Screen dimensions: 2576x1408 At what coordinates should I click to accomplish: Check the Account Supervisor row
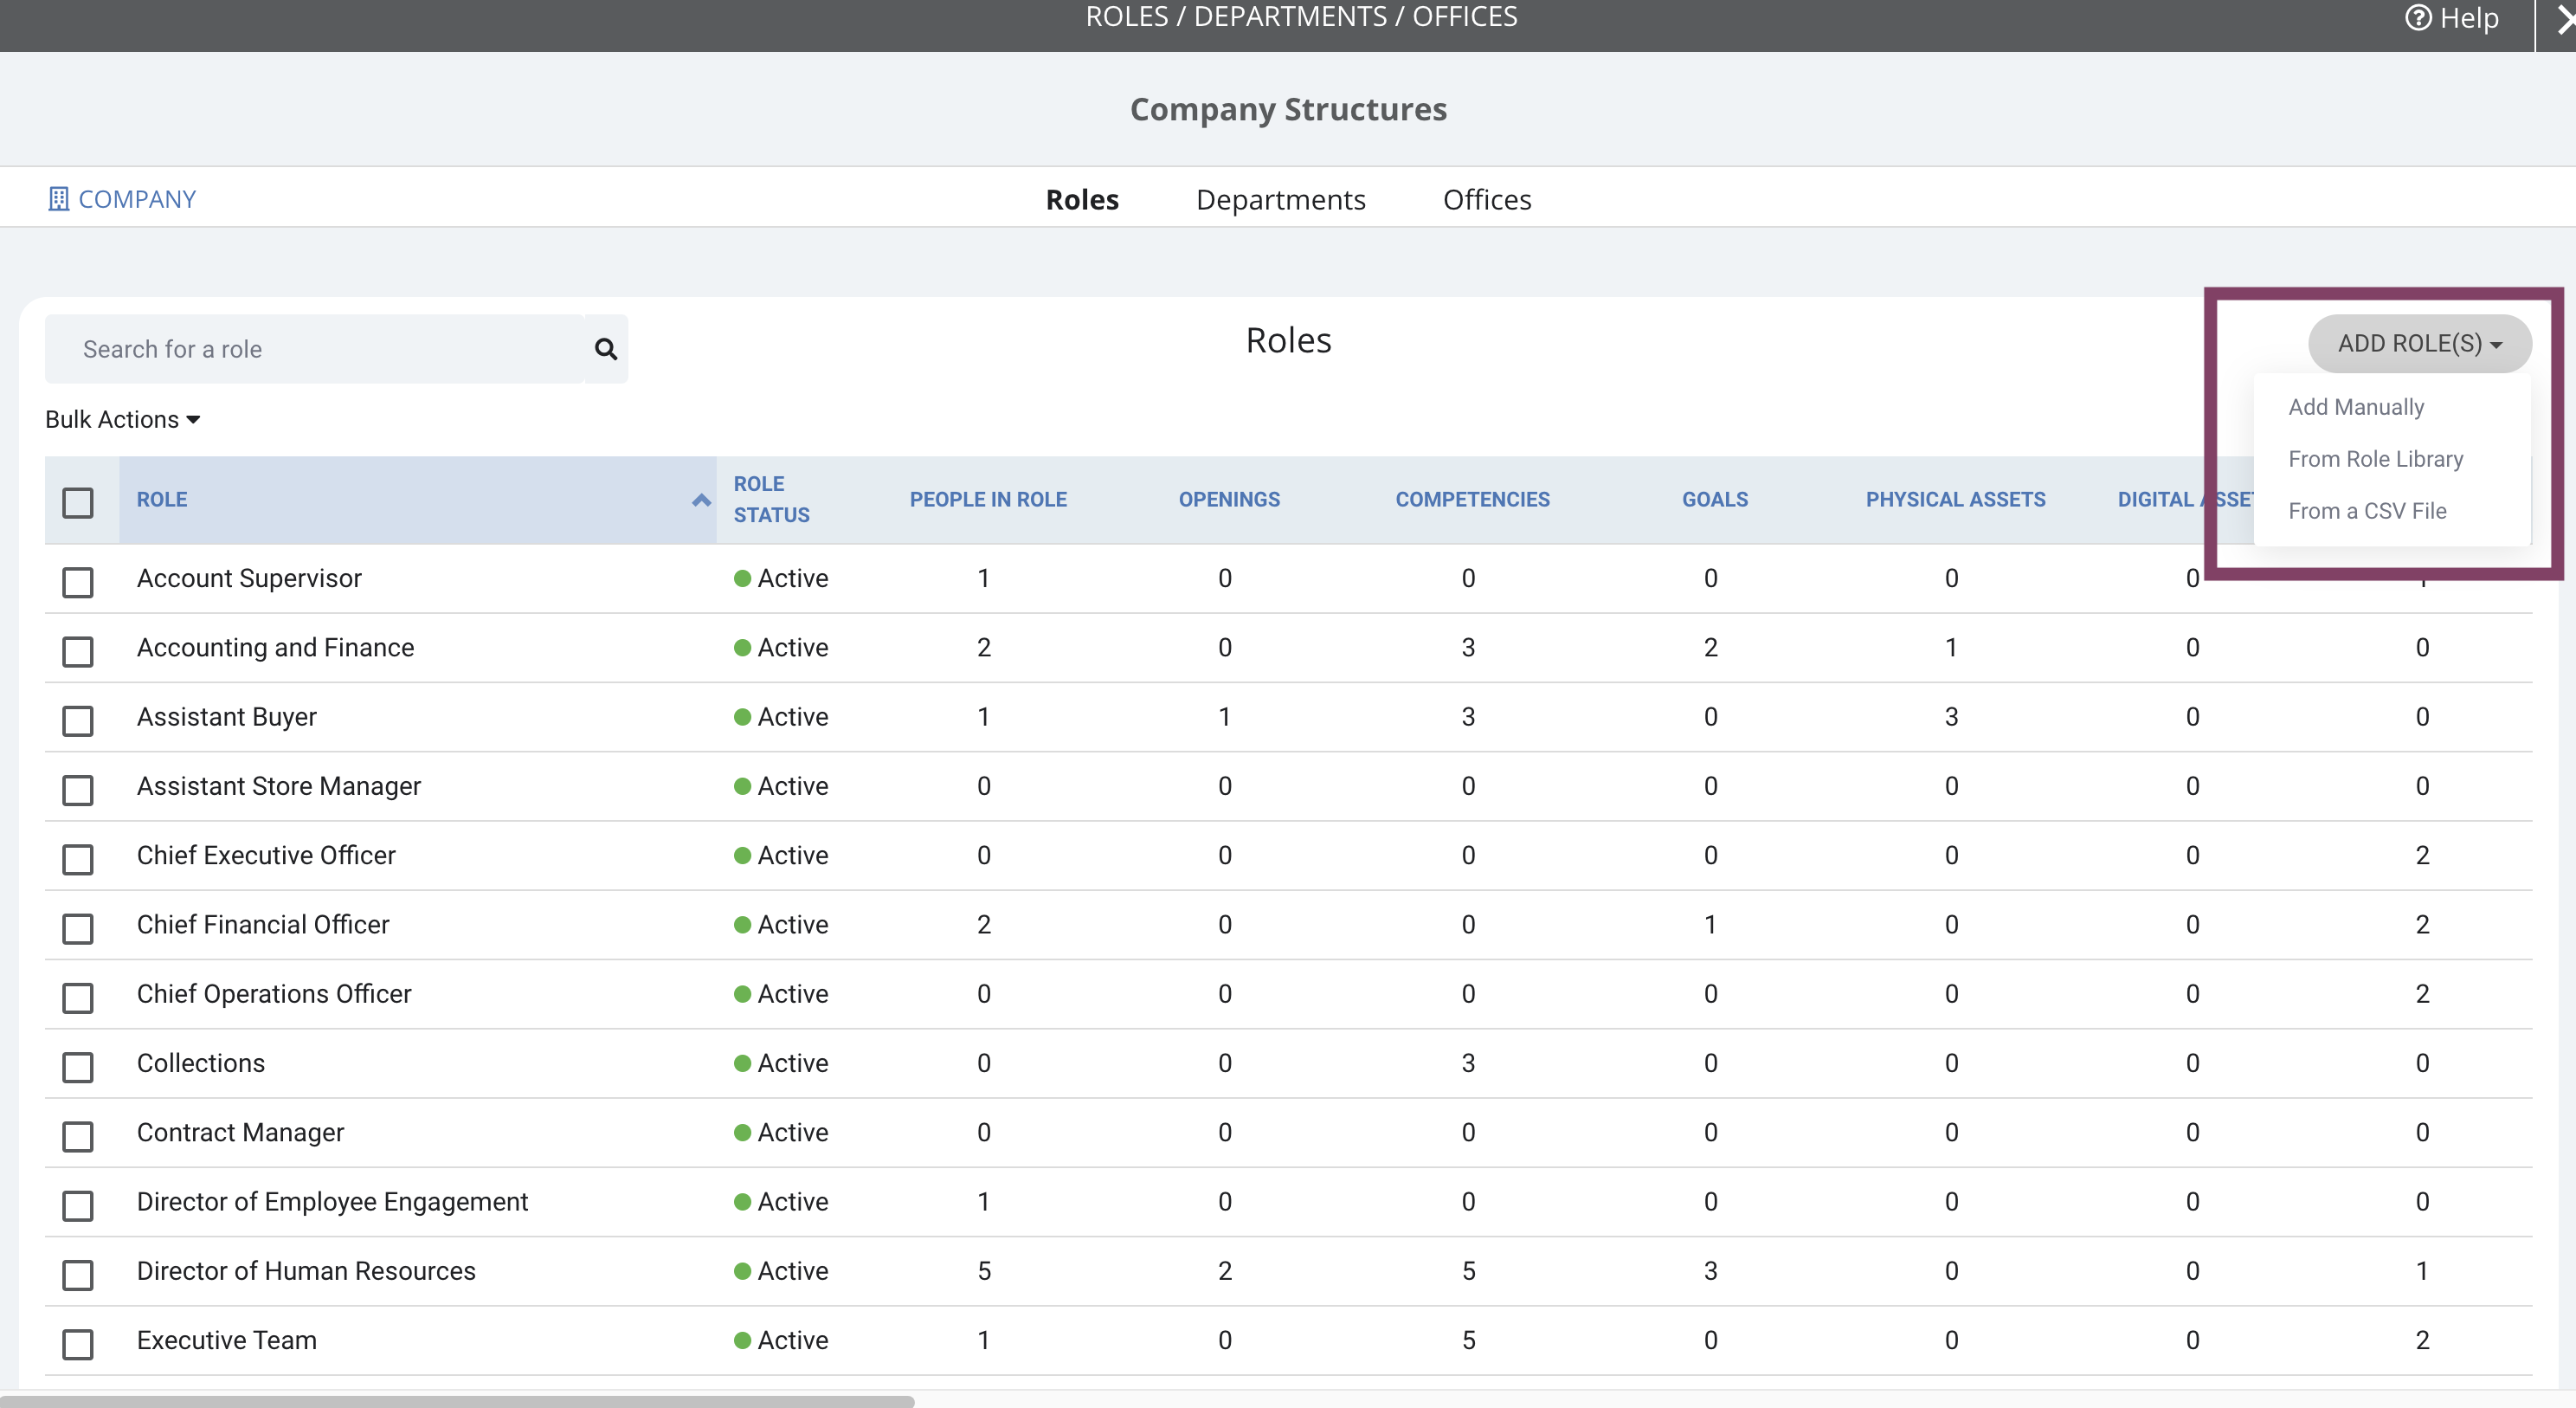pos(78,581)
